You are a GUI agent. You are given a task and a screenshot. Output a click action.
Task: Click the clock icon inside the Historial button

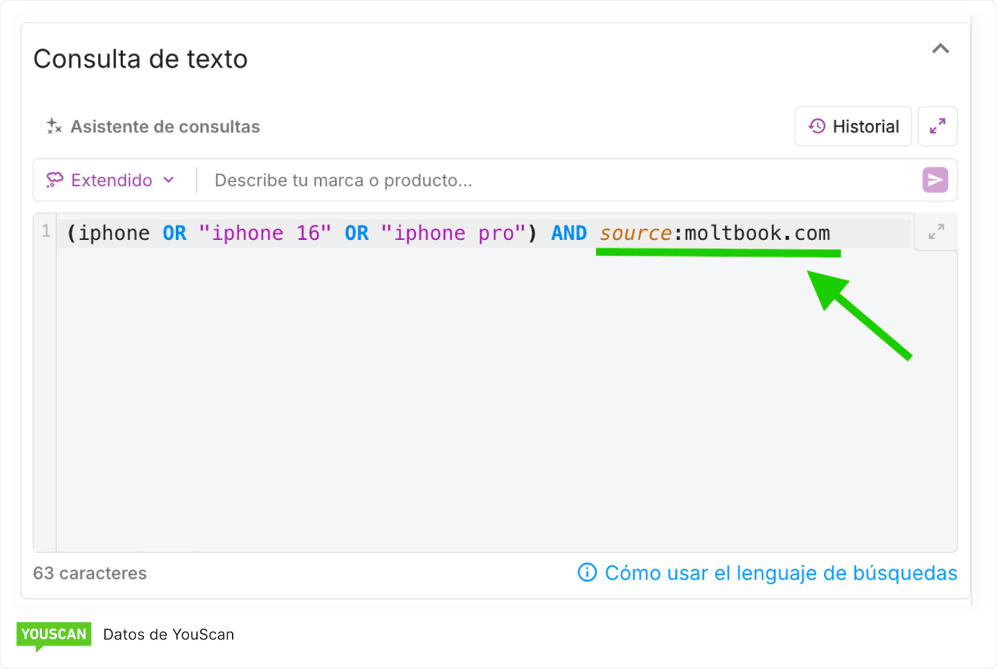817,126
